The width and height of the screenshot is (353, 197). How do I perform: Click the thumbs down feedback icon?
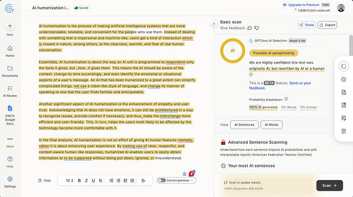[256, 28]
